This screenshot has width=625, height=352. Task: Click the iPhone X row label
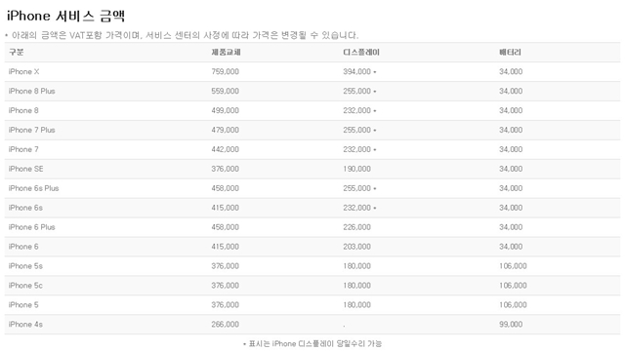[23, 72]
